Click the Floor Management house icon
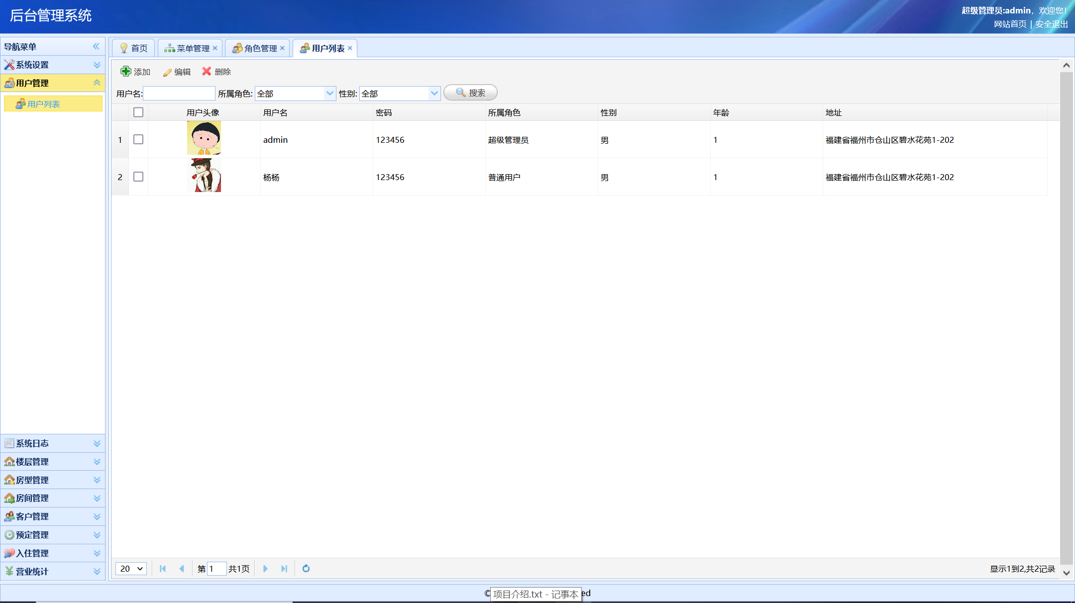The width and height of the screenshot is (1075, 603). pos(9,462)
